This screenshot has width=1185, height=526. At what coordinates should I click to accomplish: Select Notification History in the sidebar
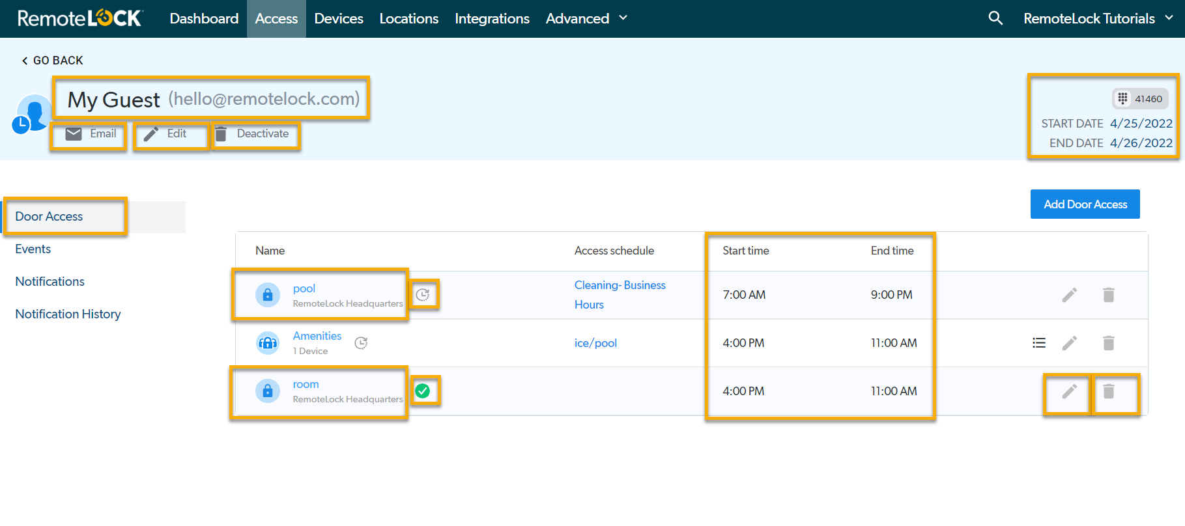point(68,314)
